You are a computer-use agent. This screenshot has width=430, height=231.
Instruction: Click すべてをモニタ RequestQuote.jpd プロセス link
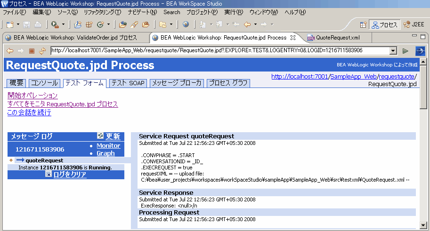tap(63, 104)
